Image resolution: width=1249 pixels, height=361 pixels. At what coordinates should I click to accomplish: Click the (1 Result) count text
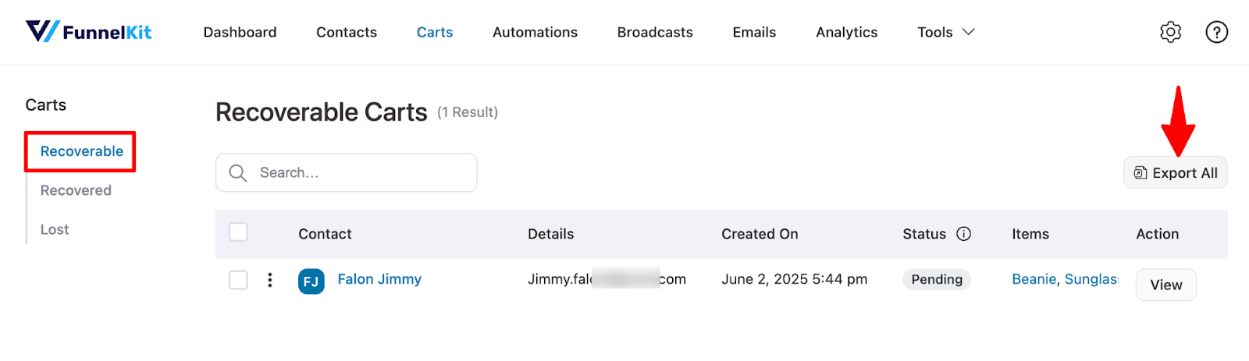468,112
